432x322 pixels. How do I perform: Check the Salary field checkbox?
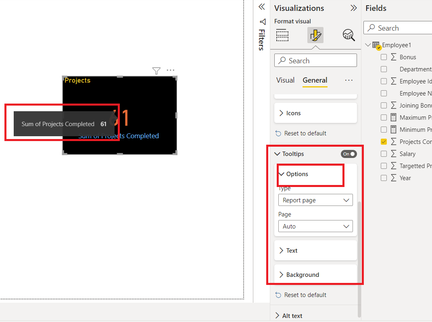384,154
